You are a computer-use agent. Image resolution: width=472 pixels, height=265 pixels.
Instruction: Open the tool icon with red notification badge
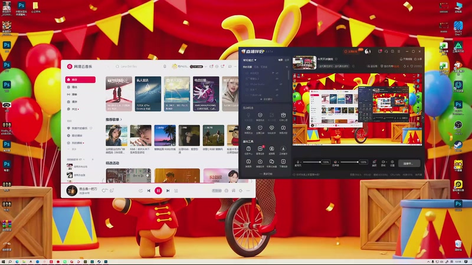pos(260,149)
